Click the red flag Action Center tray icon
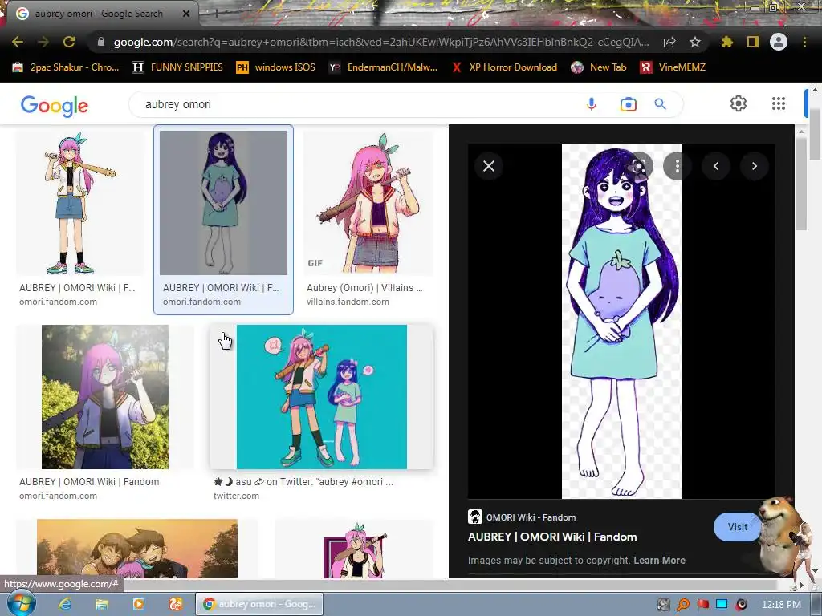822x616 pixels. 703,605
